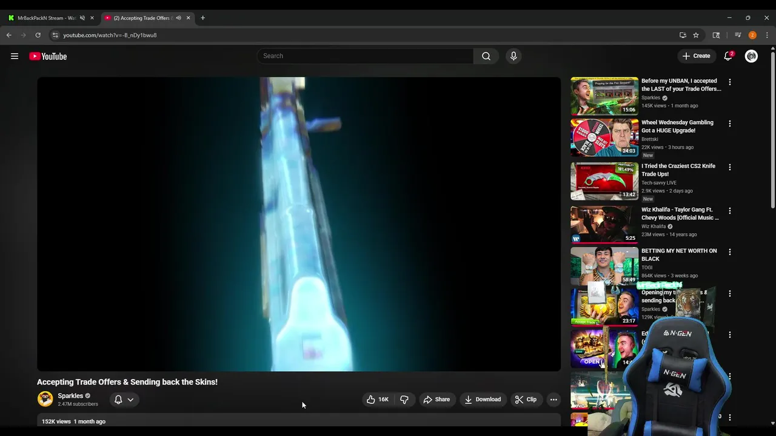This screenshot has height=436, width=776.
Task: Open Wheel Wednesday Gambling video title
Action: tap(677, 126)
